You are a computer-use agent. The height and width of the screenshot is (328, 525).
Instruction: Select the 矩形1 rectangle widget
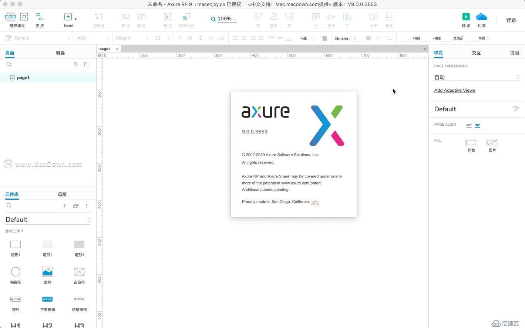16,248
